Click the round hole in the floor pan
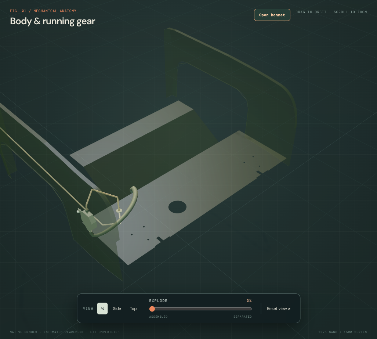 coord(177,207)
